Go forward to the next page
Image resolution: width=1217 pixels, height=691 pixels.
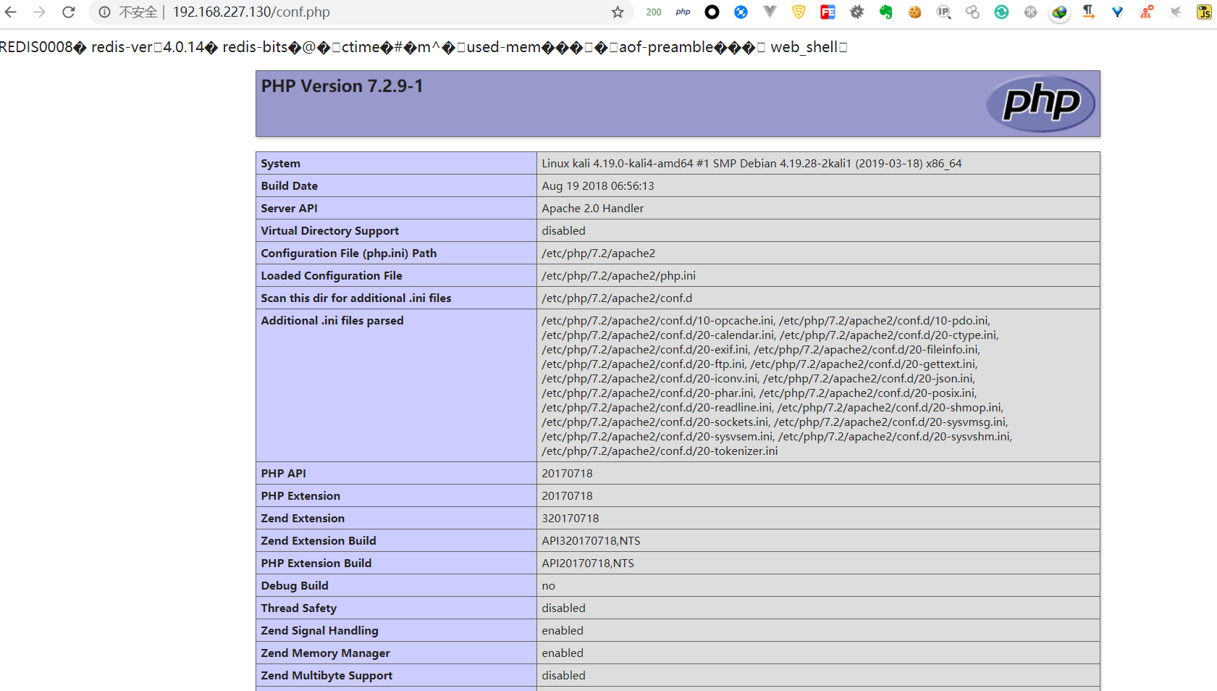click(x=40, y=12)
